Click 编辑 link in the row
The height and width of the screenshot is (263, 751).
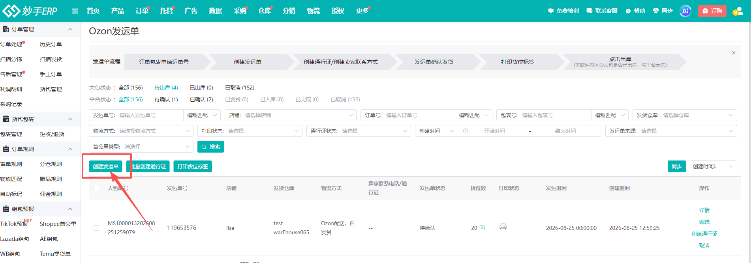click(x=704, y=222)
